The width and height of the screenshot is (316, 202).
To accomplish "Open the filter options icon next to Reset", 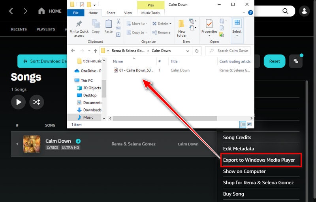I will [295, 61].
